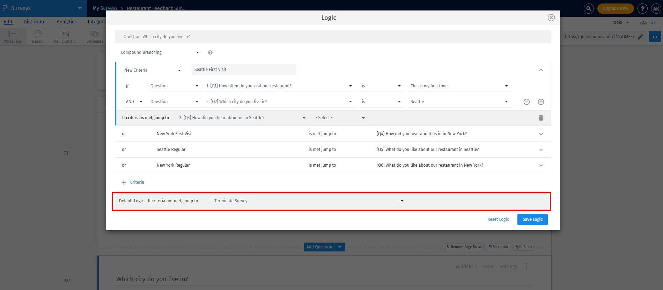Viewport: 663px width, 290px height.
Task: Expand the Seattle Regular criteria
Action: 541,150
